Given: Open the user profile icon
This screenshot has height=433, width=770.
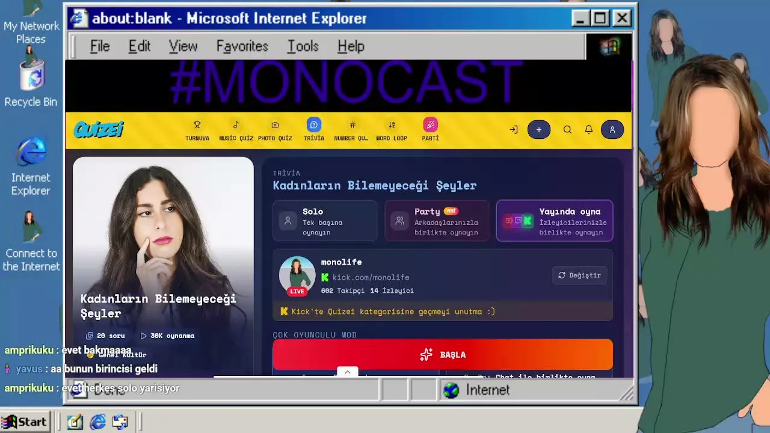Looking at the screenshot, I should (x=612, y=129).
